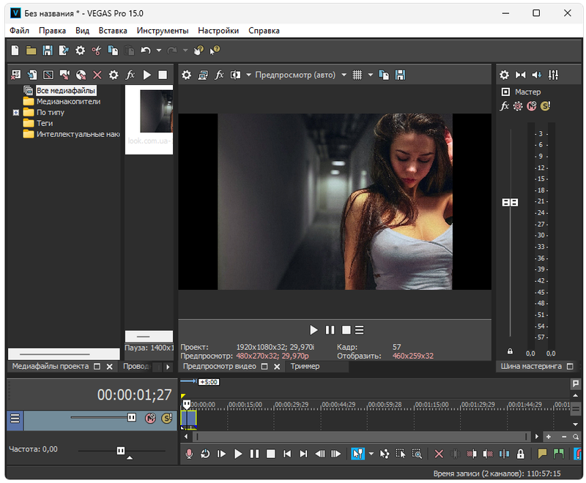Viewport: 586px width, 483px height.
Task: Click the timeline Record microphone button
Action: (x=189, y=454)
